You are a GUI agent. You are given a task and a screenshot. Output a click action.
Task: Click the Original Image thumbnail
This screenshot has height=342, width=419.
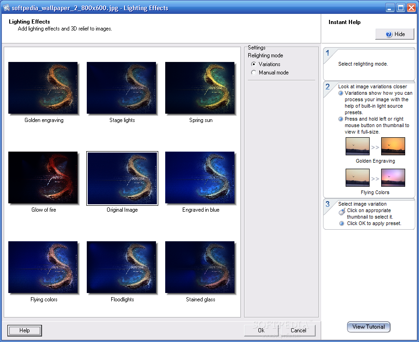(x=122, y=178)
